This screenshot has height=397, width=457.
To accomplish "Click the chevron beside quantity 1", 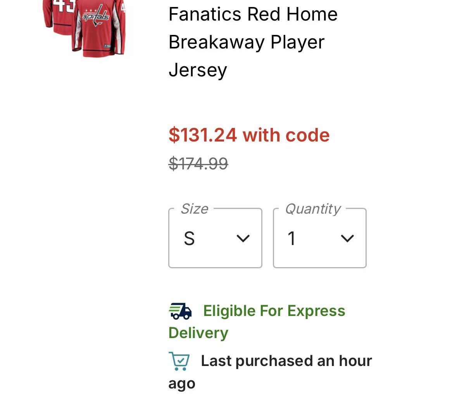I will 347,238.
